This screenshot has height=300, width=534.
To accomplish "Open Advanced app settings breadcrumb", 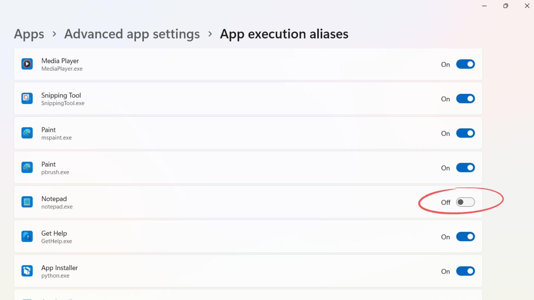I will 132,34.
